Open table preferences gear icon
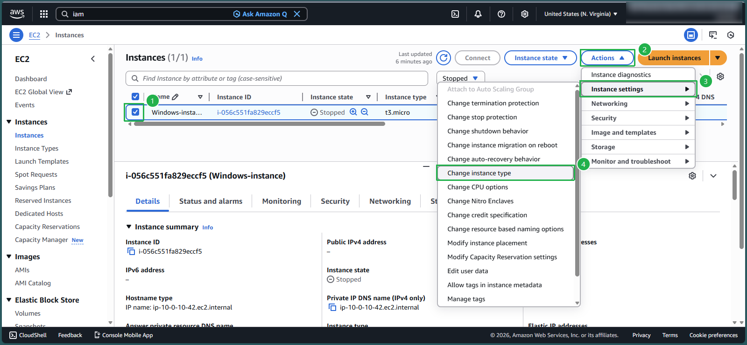Viewport: 747px width, 345px height. tap(720, 76)
